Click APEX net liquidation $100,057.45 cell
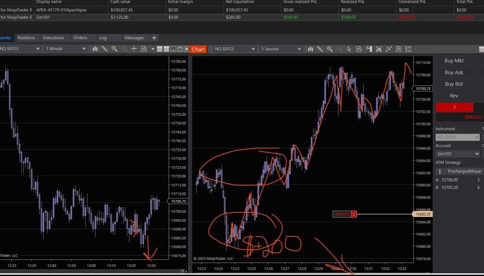484x276 pixels. pos(237,10)
